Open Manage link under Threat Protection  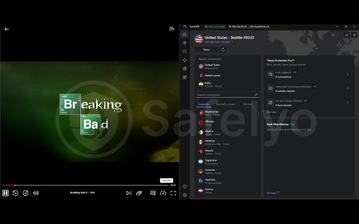coord(273,112)
